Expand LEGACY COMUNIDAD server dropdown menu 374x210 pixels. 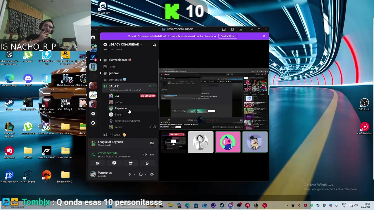coord(125,45)
